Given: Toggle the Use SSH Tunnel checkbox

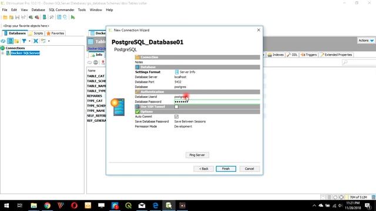Looking at the screenshot, I should coord(176,107).
